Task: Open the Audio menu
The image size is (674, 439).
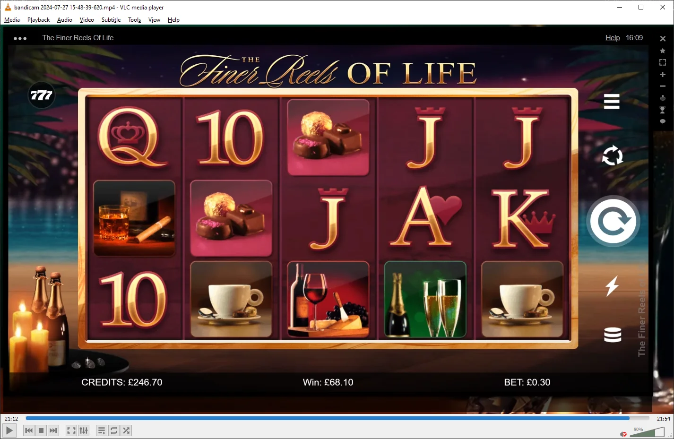Action: 65,20
